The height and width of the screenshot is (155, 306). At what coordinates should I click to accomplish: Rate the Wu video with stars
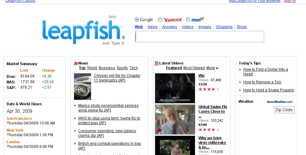[x=209, y=89]
